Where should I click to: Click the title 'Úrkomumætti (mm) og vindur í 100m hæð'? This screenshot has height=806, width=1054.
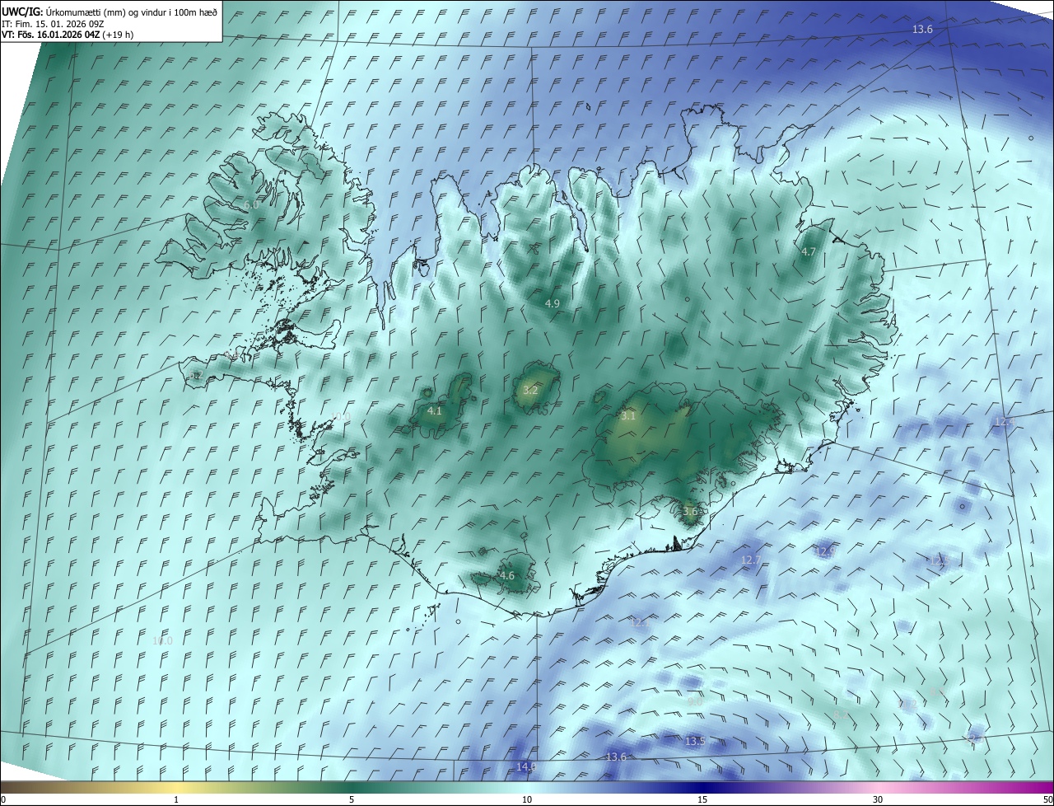coord(132,12)
